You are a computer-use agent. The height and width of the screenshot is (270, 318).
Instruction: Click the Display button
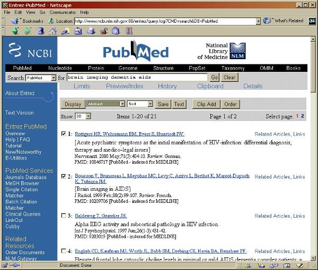tap(73, 104)
